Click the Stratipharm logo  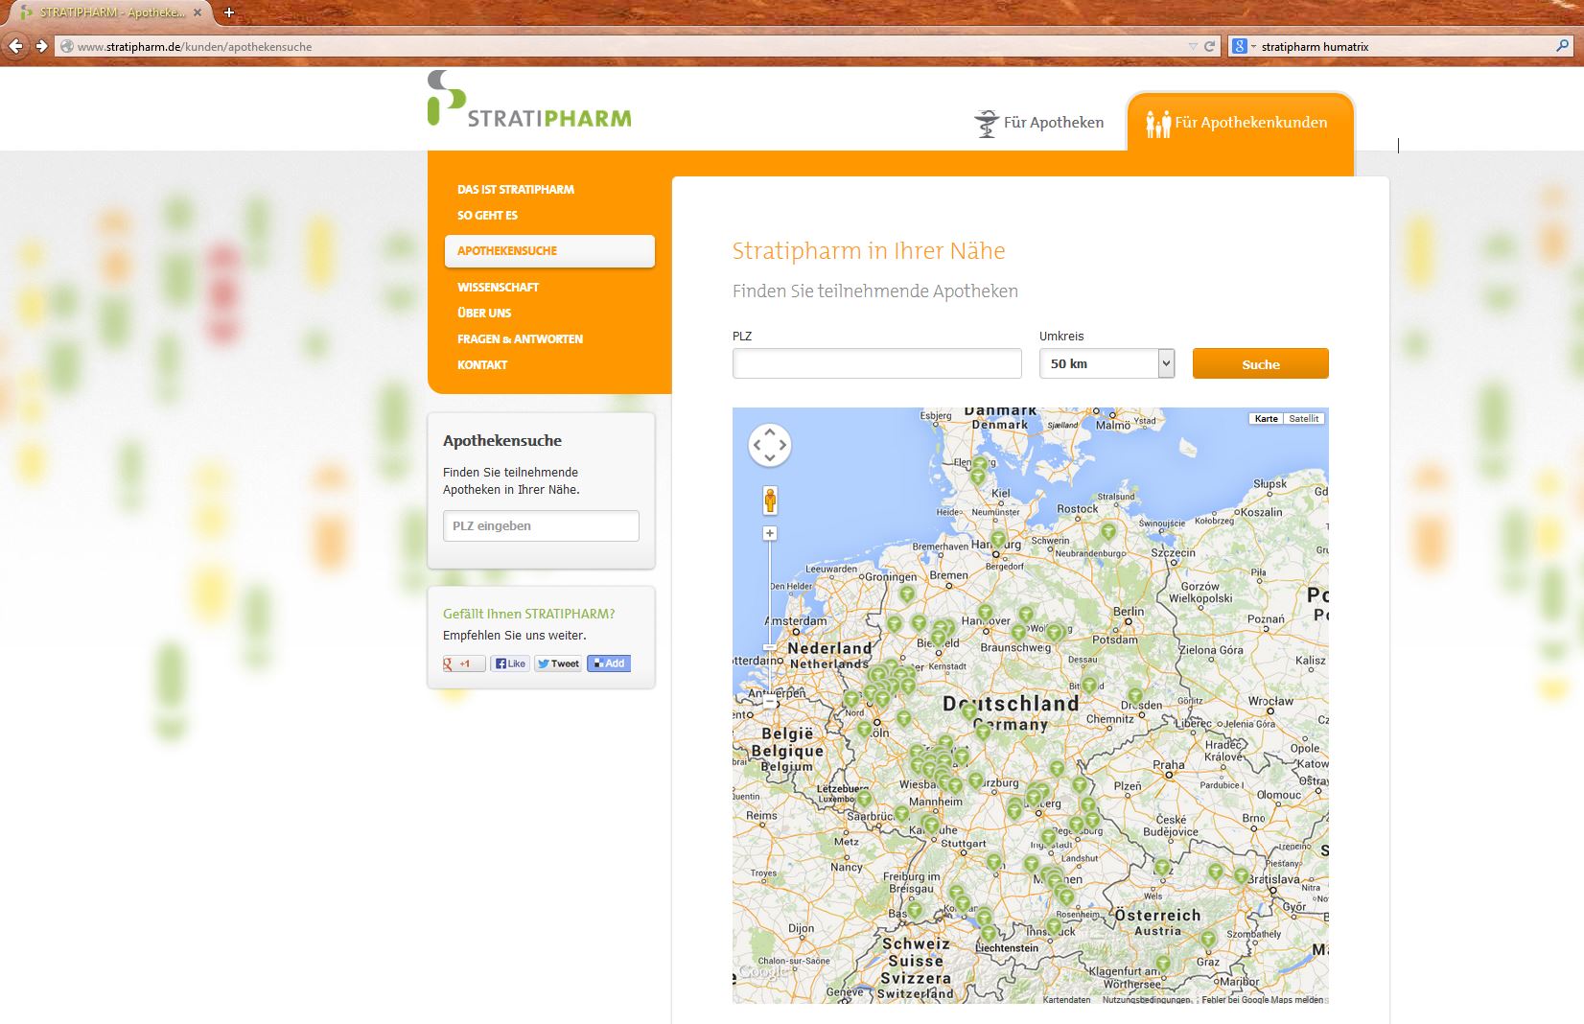click(529, 101)
